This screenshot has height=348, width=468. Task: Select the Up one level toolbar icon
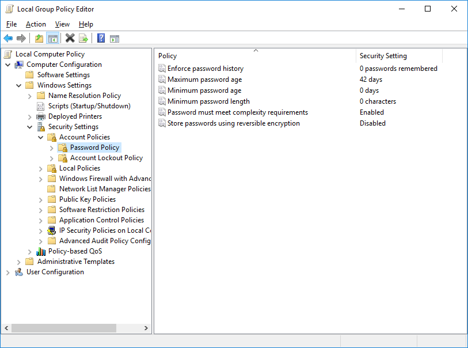(39, 38)
